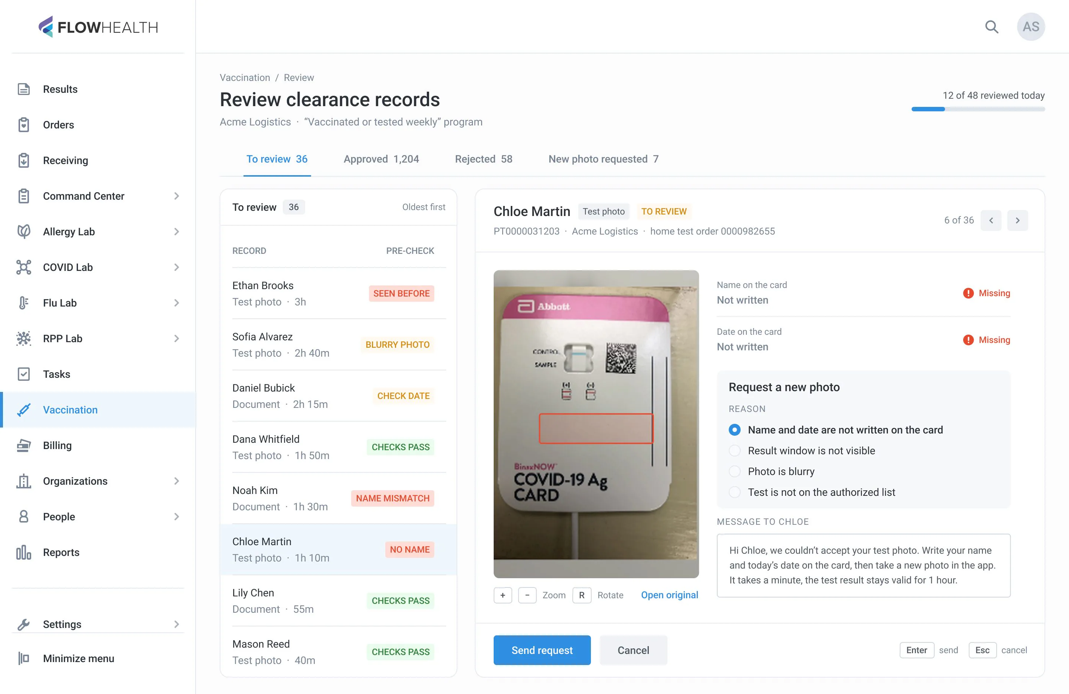Click the Minimize menu icon

(24, 658)
